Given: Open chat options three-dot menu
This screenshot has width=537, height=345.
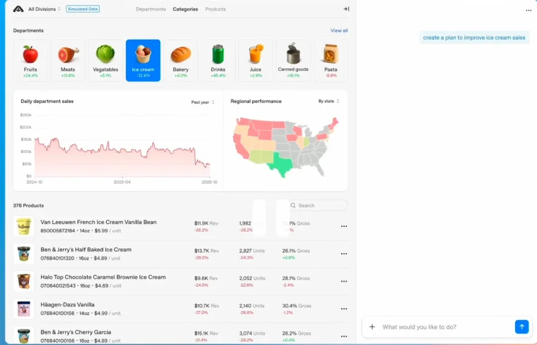Looking at the screenshot, I should [529, 10].
